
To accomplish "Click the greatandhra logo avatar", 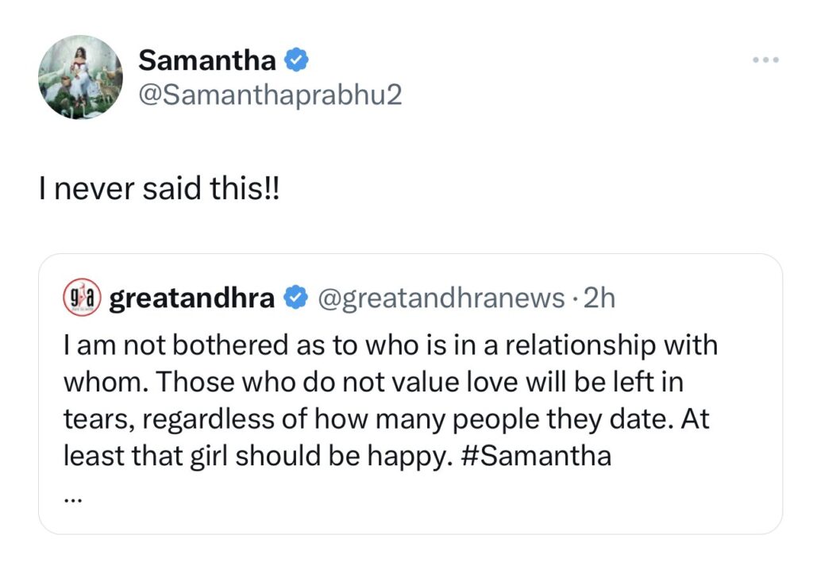I will (79, 299).
